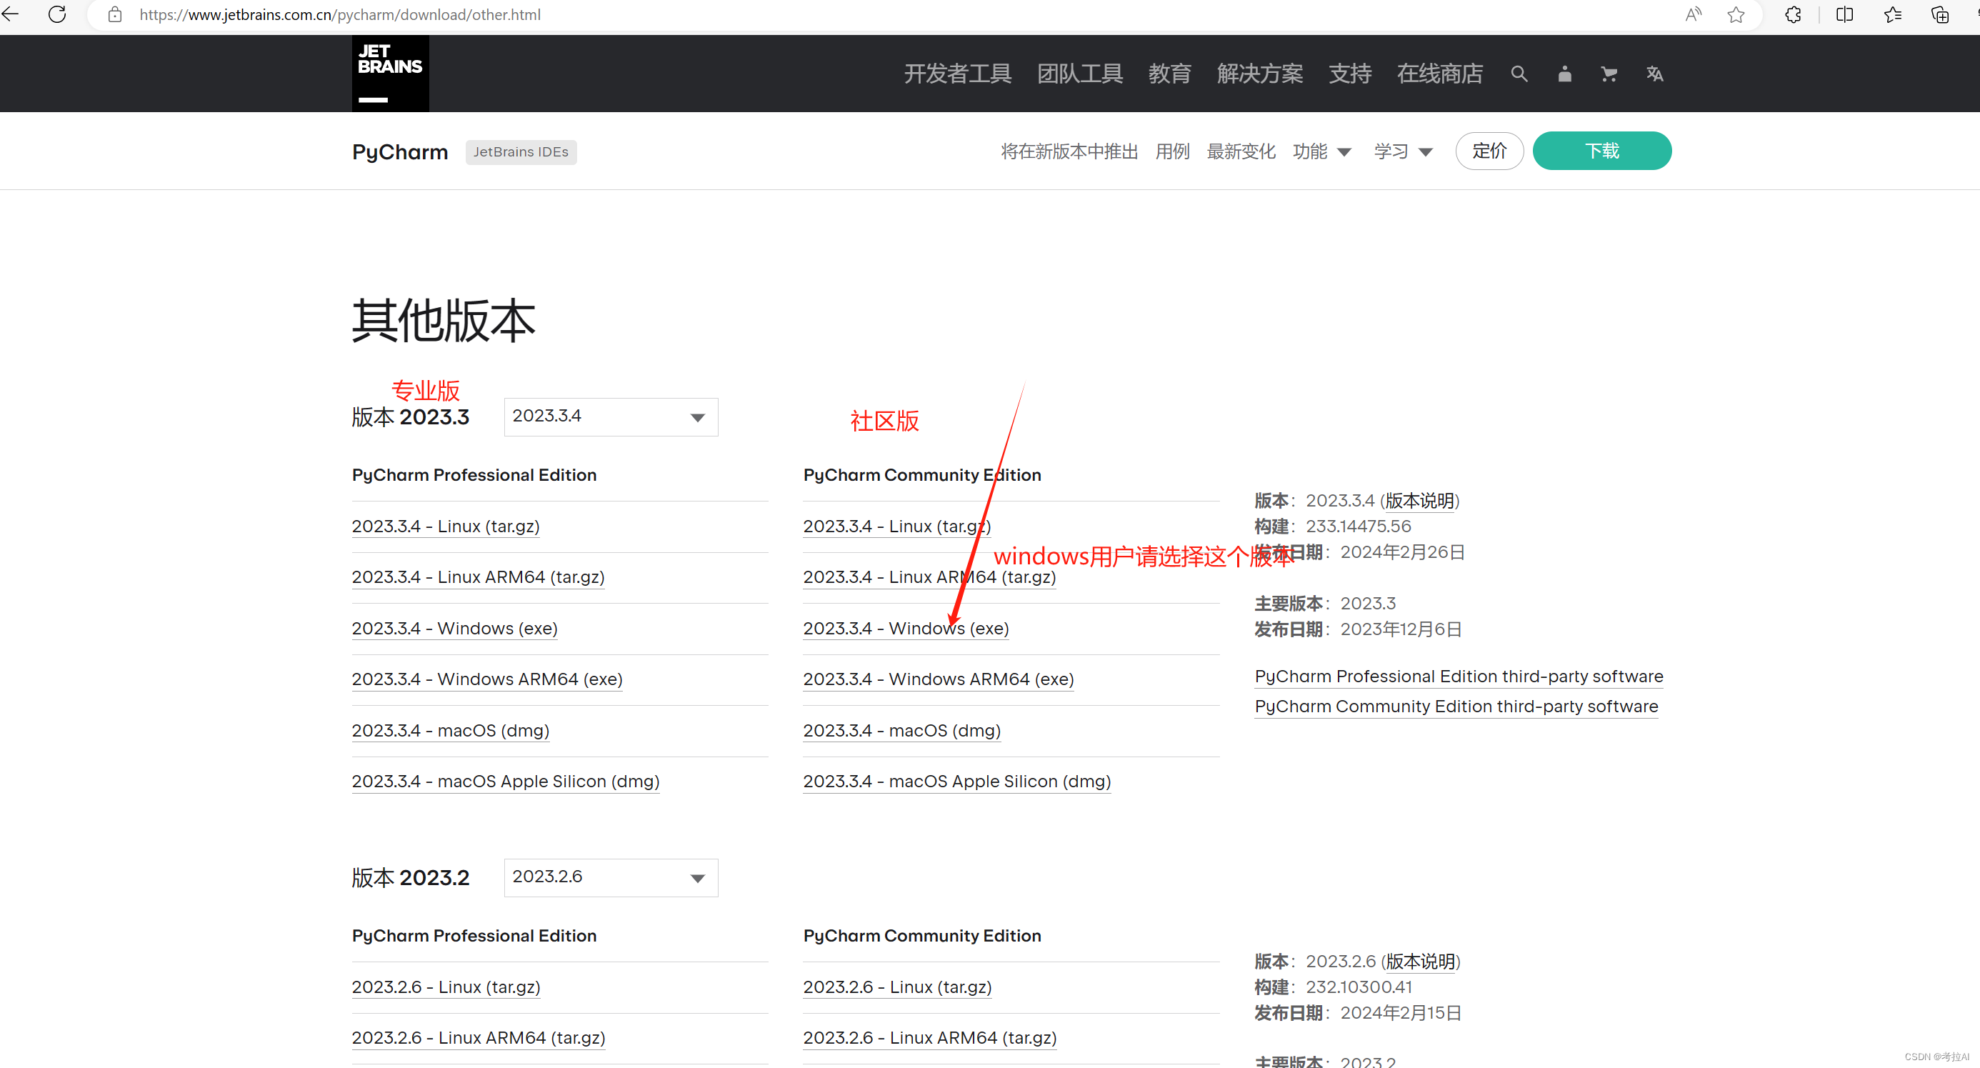
Task: Toggle split screen icon
Action: (x=1844, y=14)
